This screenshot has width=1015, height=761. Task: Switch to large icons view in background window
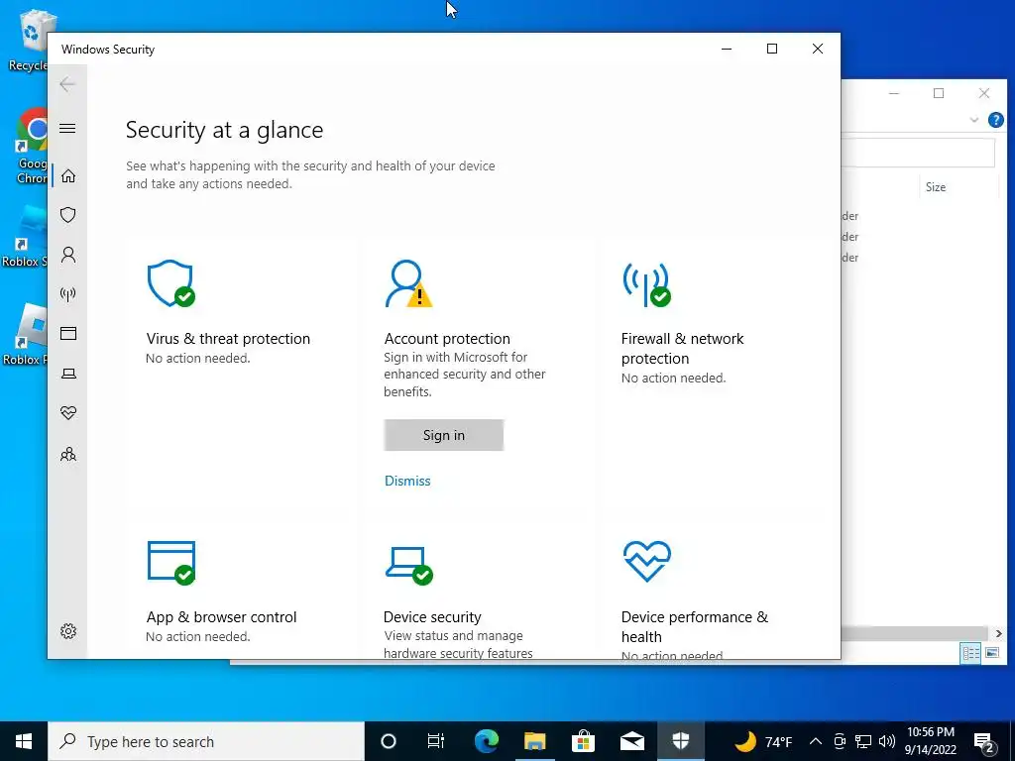coord(992,653)
